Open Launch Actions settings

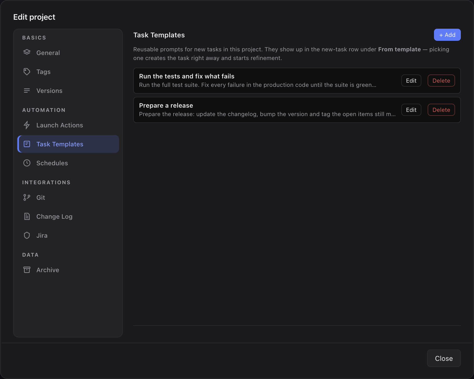(x=68, y=125)
